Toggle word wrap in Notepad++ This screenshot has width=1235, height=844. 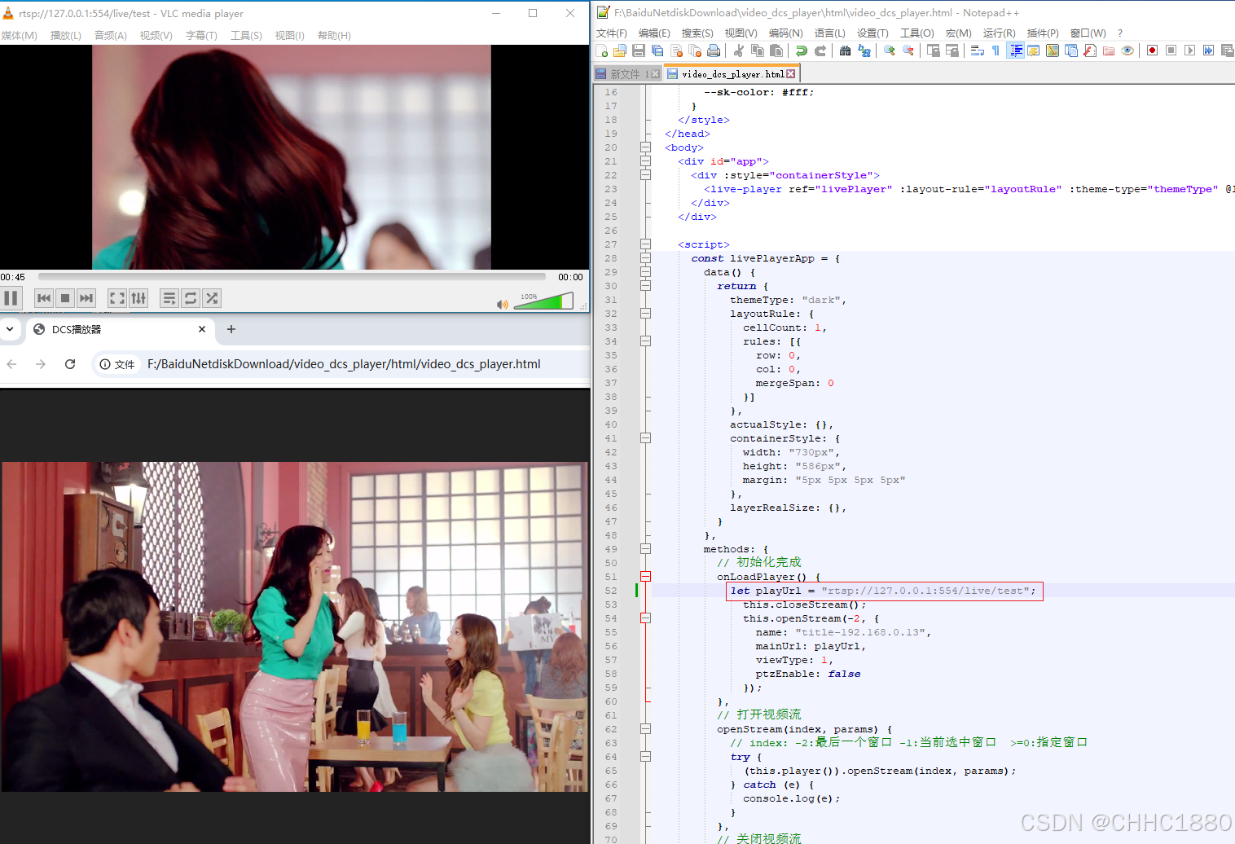point(978,51)
